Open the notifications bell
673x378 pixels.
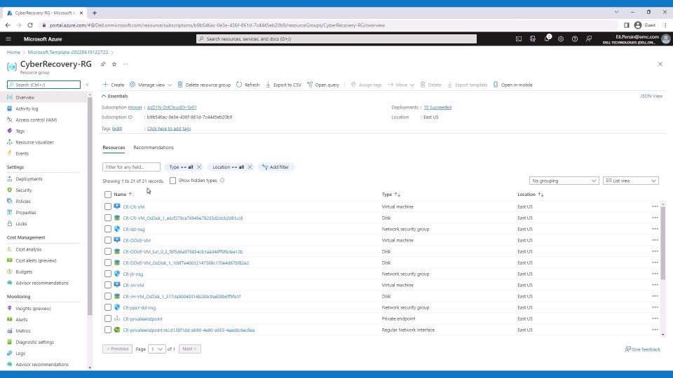tap(547, 38)
